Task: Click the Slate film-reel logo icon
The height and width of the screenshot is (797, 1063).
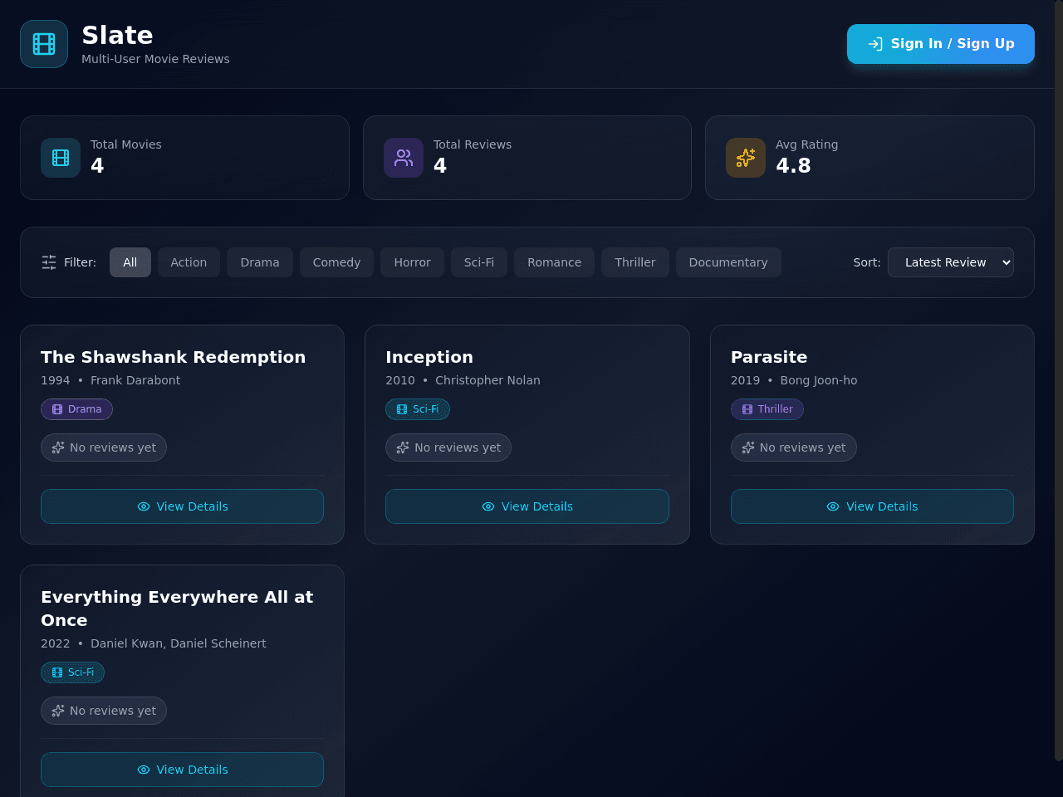Action: 44,44
